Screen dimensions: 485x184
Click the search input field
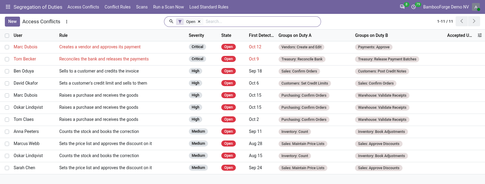pos(261,21)
